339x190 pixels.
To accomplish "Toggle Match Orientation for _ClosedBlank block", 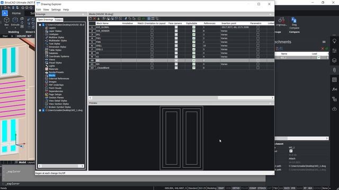I will [x=152, y=68].
